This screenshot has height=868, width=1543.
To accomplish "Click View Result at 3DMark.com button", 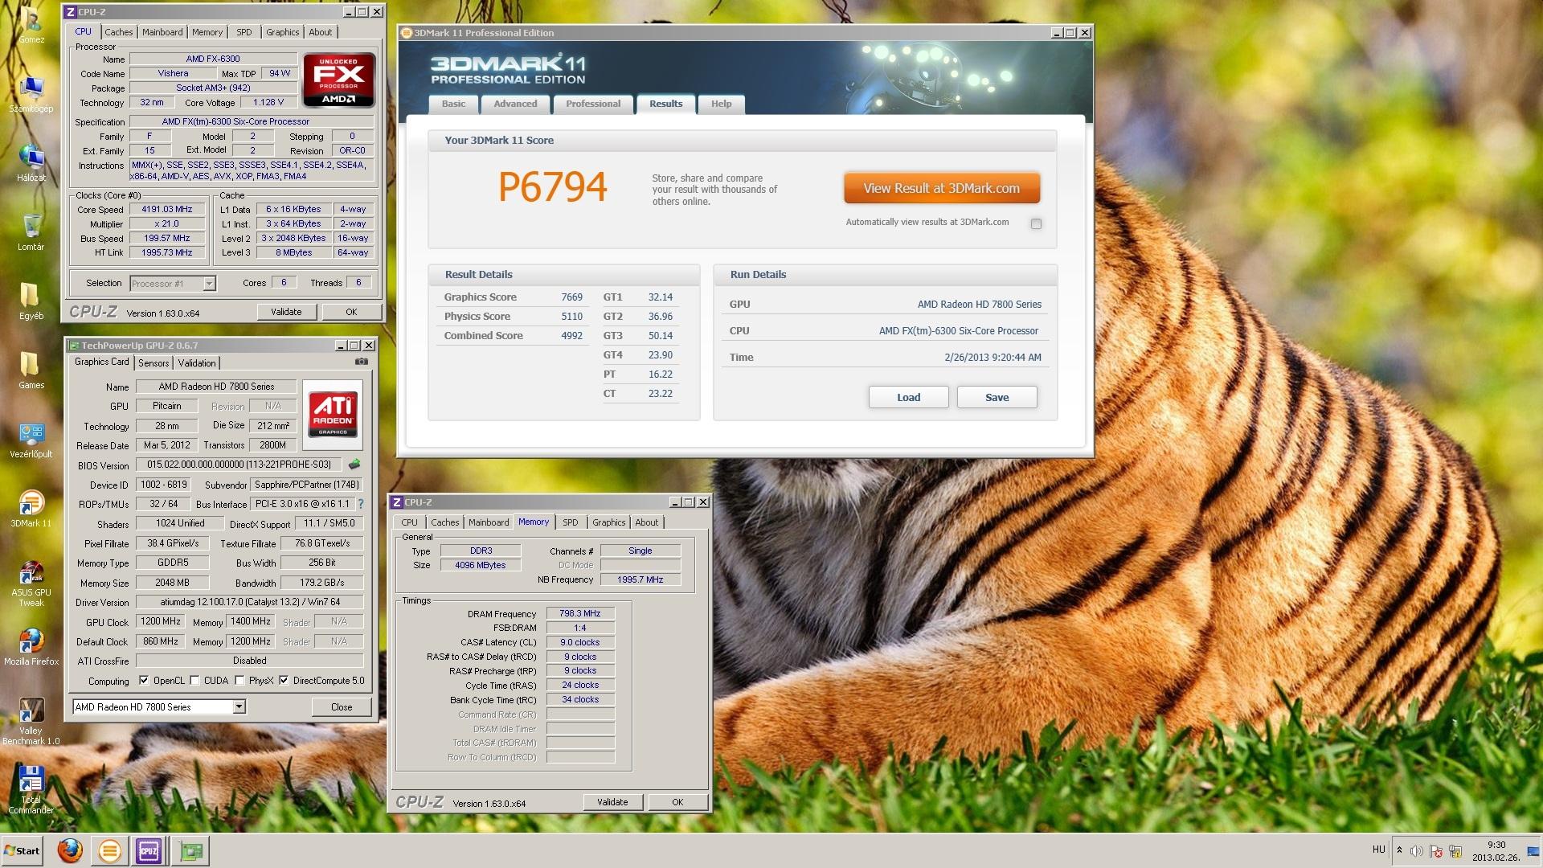I will [x=942, y=188].
